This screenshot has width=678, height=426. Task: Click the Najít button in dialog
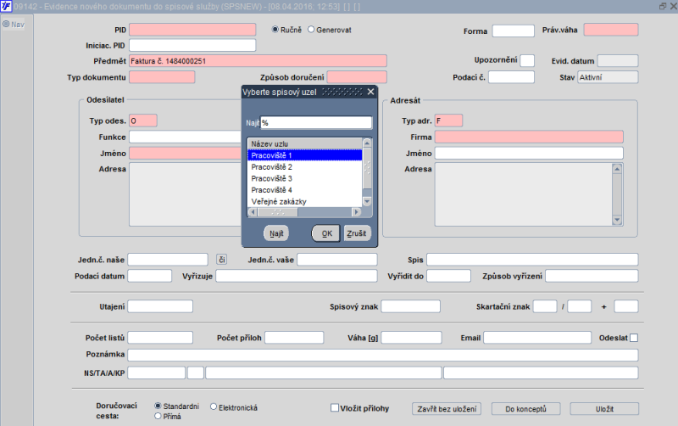(x=276, y=233)
